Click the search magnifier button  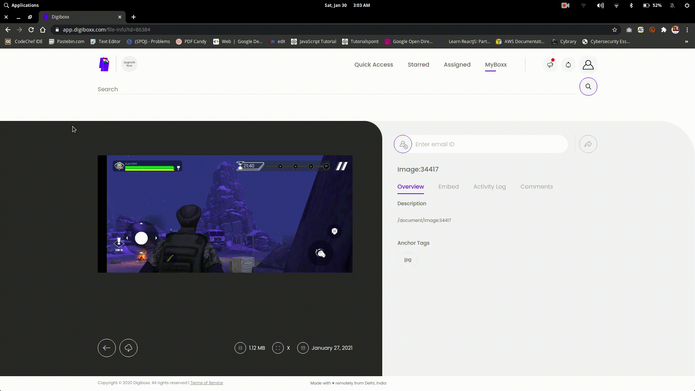click(x=588, y=87)
